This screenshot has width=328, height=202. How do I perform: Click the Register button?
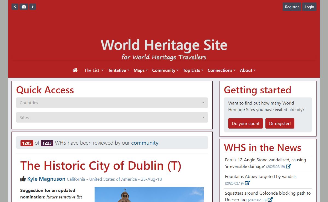click(x=292, y=7)
